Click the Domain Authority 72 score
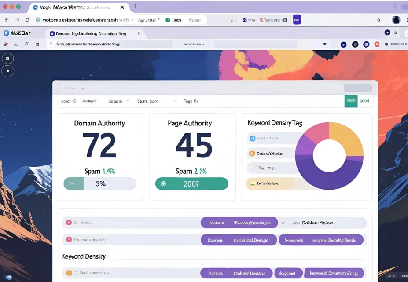 pos(99,145)
